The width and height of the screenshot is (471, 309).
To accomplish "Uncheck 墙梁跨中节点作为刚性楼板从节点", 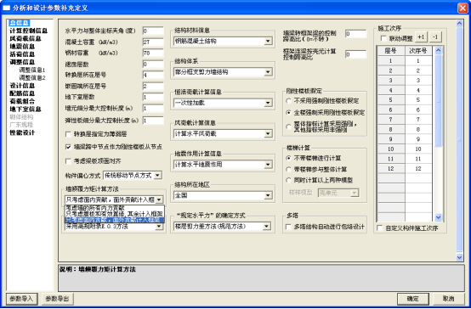I will [68, 147].
